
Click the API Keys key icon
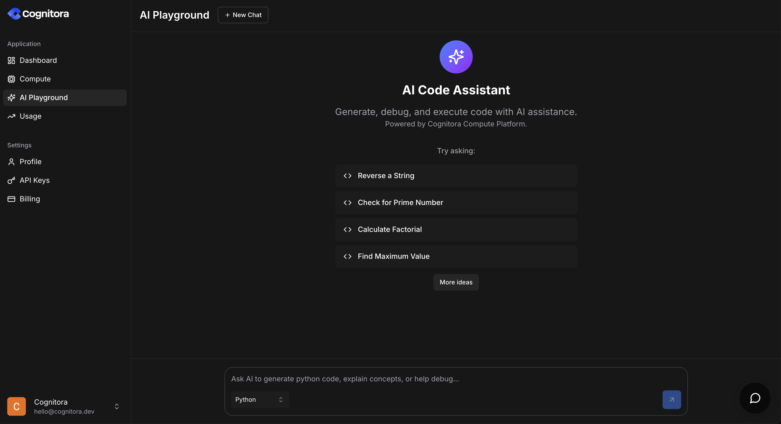(x=11, y=181)
